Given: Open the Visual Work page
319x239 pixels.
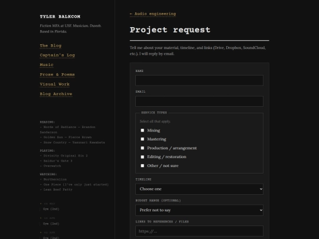Looking at the screenshot, I should (55, 84).
